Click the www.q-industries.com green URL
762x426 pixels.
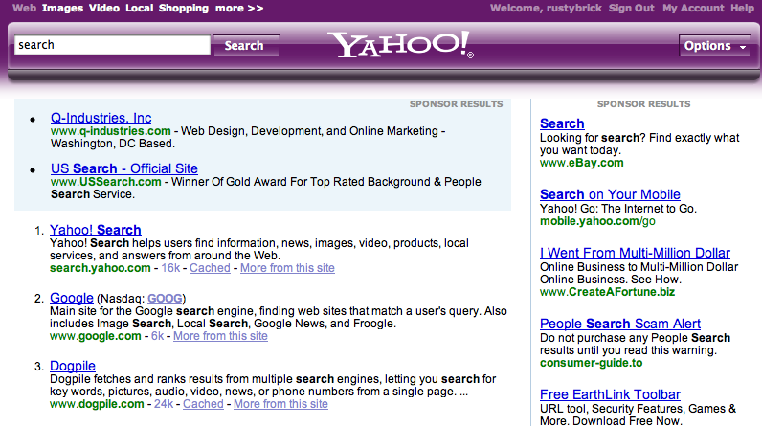point(111,131)
